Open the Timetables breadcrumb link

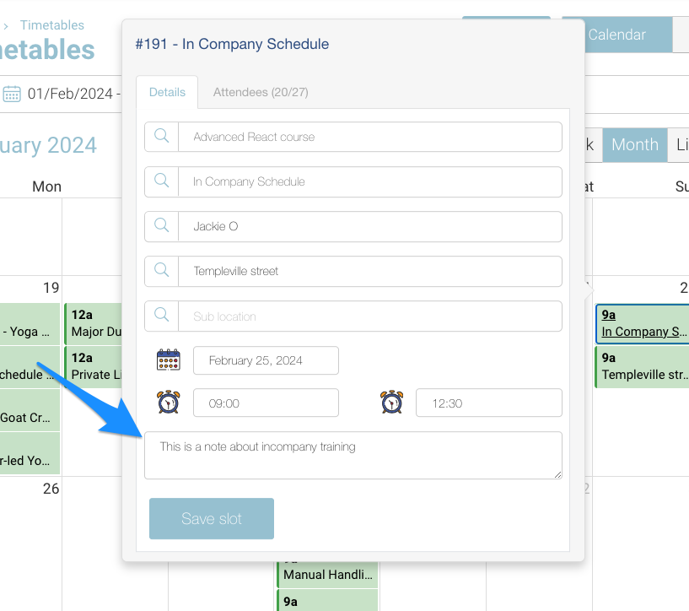pos(52,26)
